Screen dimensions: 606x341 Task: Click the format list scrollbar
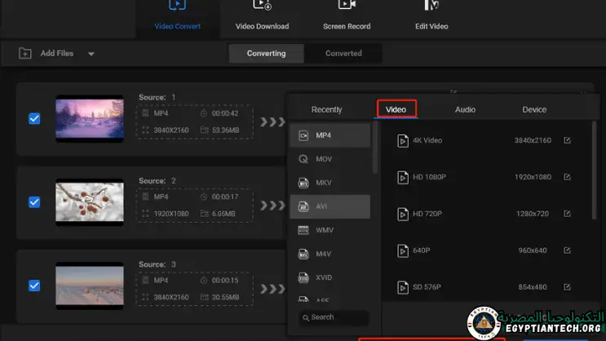pyautogui.click(x=375, y=148)
